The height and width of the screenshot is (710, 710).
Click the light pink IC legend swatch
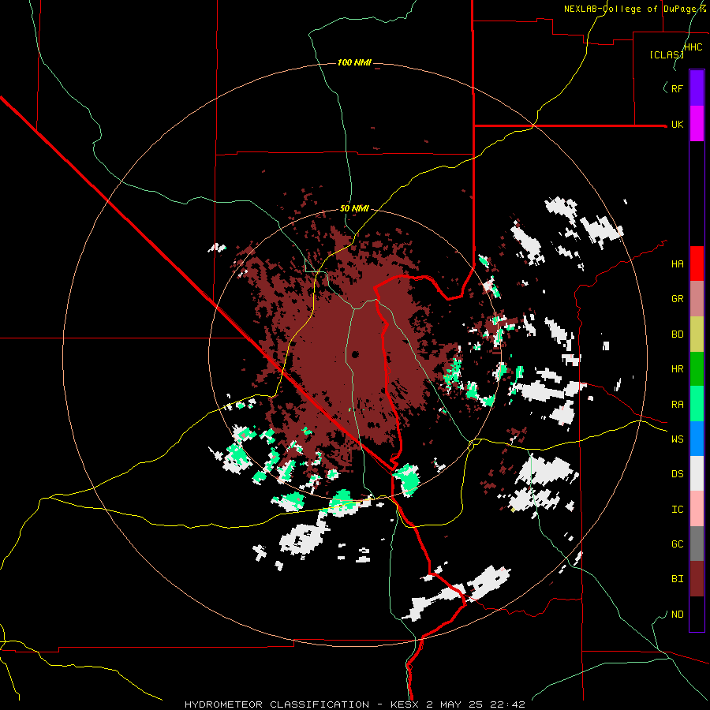point(697,509)
